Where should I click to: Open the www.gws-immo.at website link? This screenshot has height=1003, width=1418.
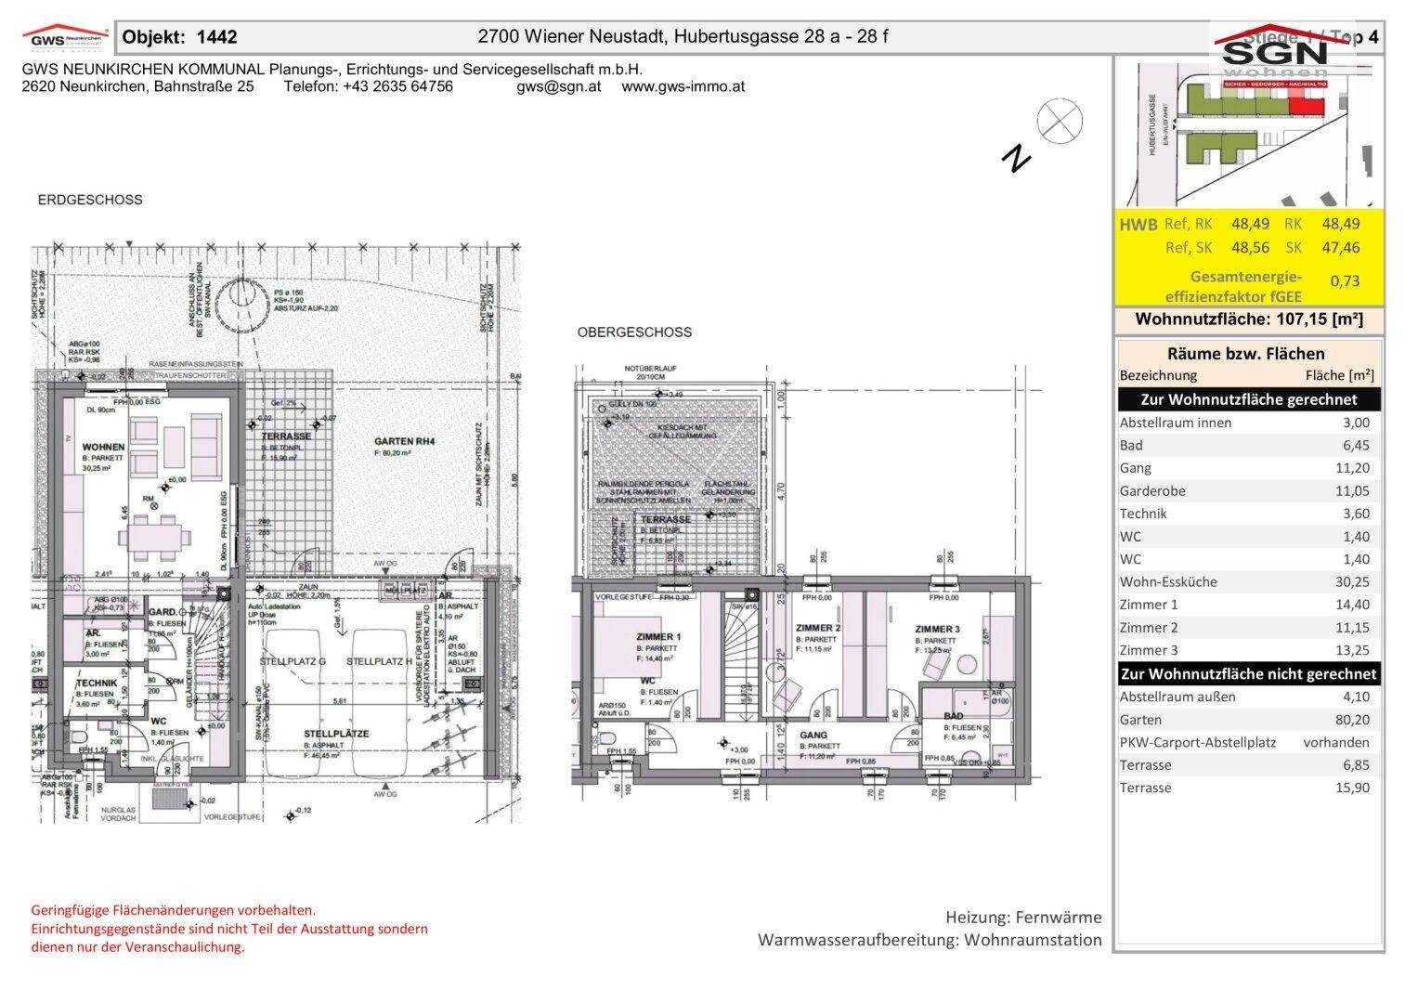coord(683,86)
